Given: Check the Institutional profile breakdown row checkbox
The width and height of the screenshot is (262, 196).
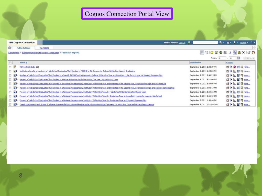Looking at the screenshot, I should (x=10, y=71).
